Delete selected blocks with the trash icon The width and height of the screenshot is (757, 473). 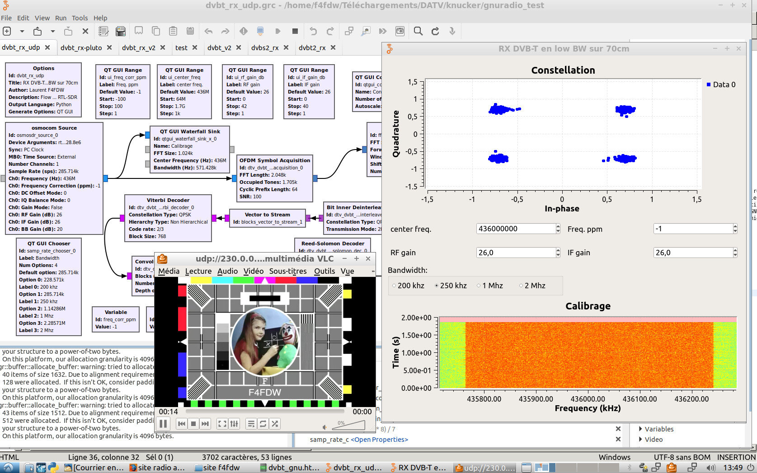click(x=190, y=31)
